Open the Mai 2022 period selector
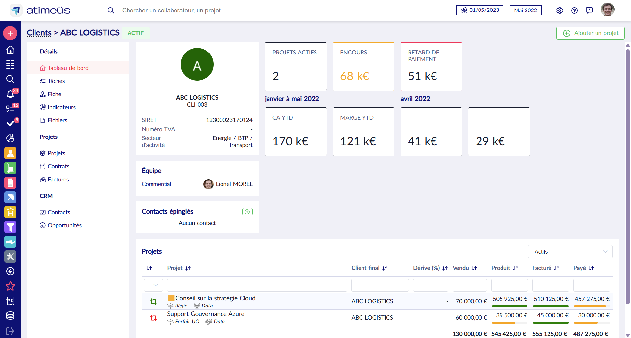This screenshot has height=338, width=631. pyautogui.click(x=525, y=10)
